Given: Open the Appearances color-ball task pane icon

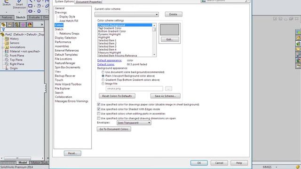Looking at the screenshot, I should pos(298,61).
